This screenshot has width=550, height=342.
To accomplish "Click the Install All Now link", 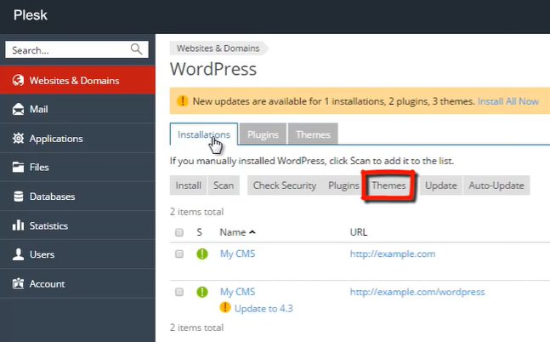I will pyautogui.click(x=507, y=101).
